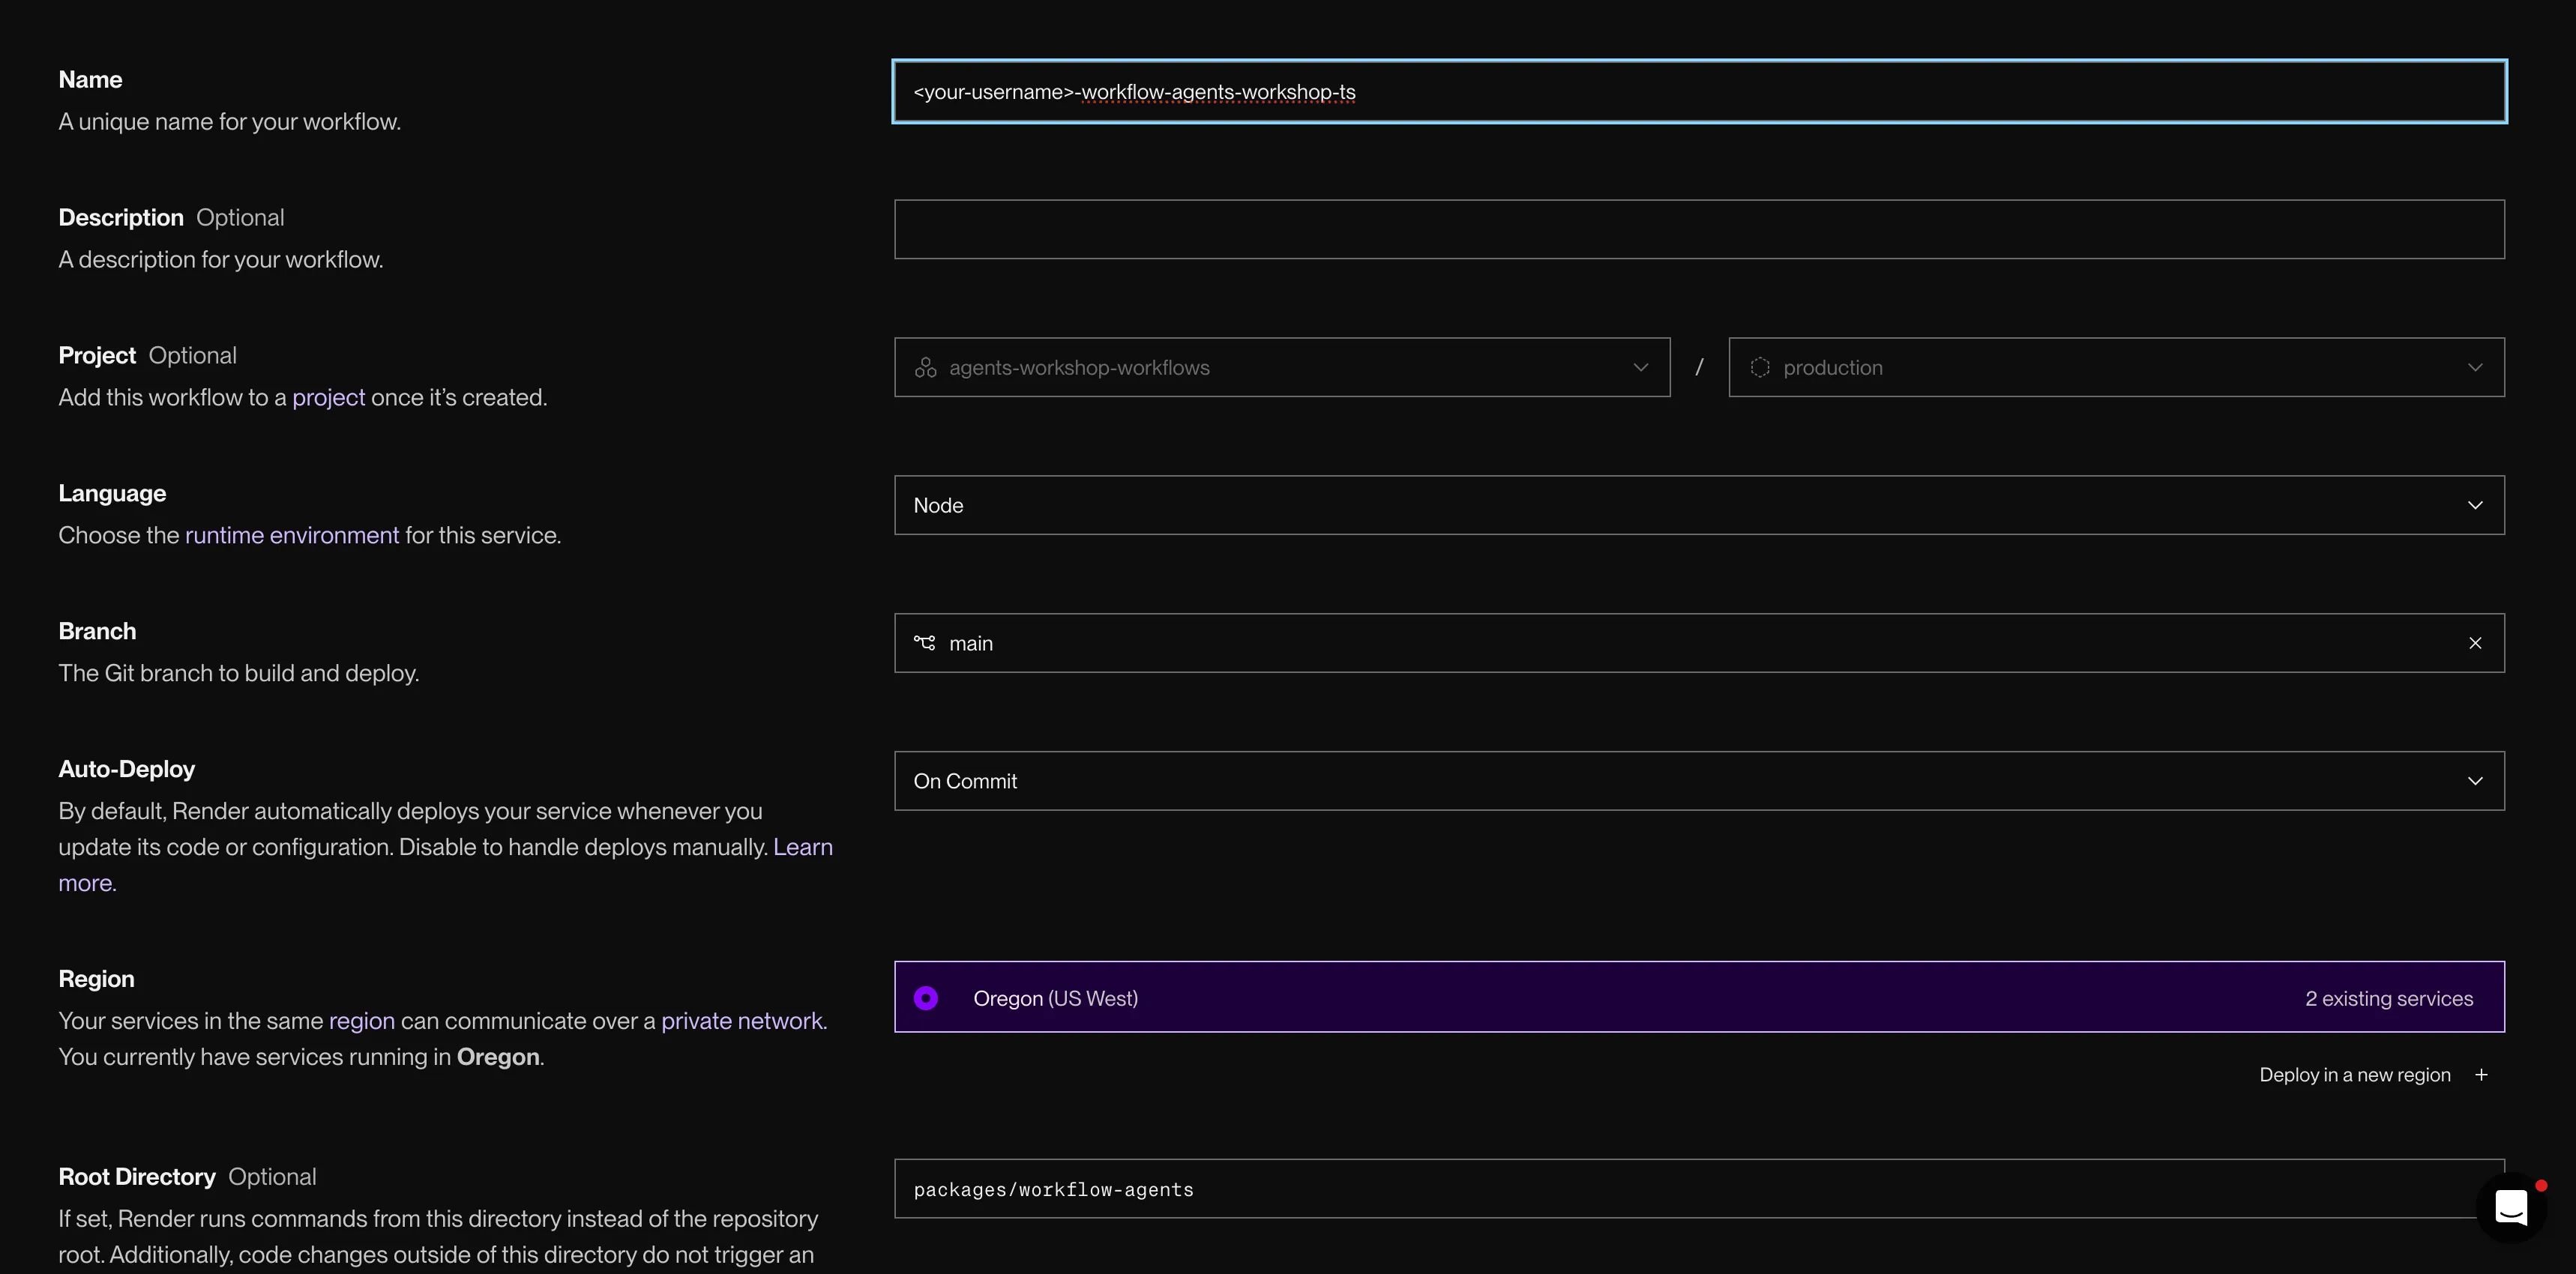Clear the main branch with X icon
The width and height of the screenshot is (2576, 1274).
coord(2475,644)
